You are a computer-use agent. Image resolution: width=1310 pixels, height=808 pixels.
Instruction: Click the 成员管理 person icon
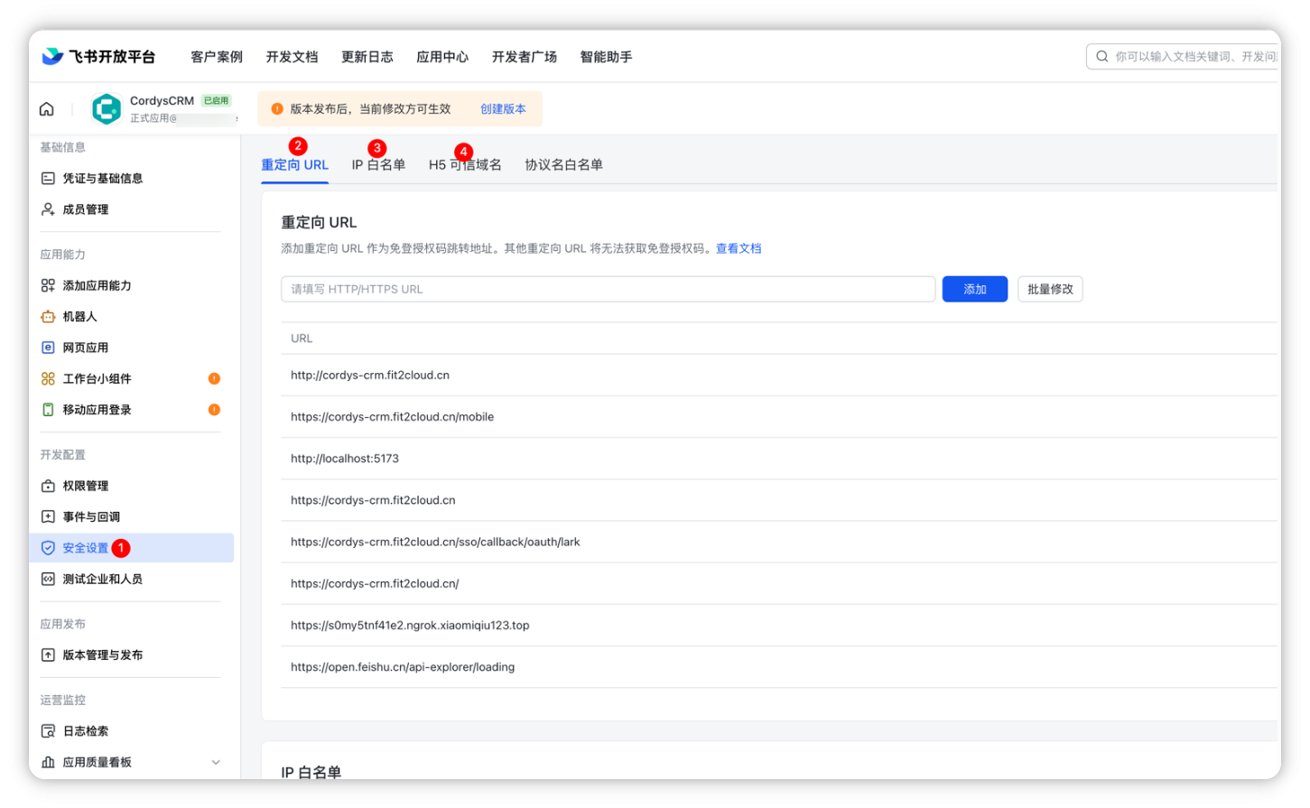click(48, 209)
